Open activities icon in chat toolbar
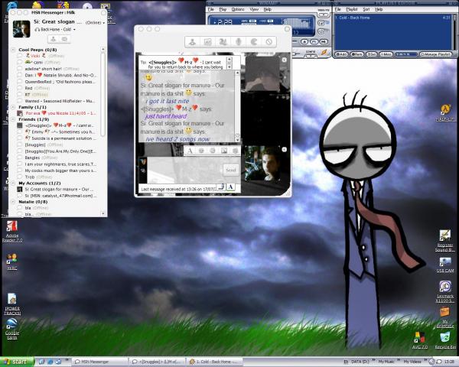Viewport: 459px width, 367px height. point(223,42)
